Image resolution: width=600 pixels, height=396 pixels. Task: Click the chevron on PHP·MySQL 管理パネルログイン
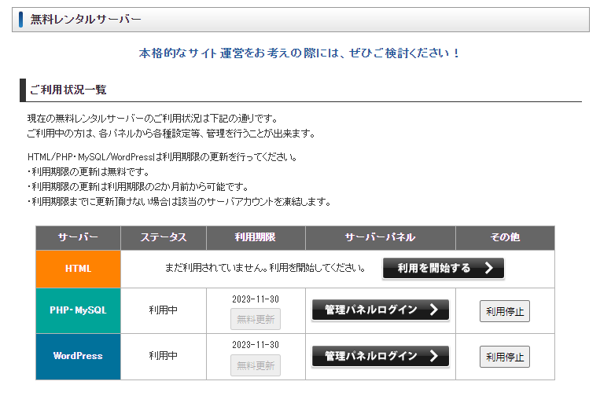[433, 310]
